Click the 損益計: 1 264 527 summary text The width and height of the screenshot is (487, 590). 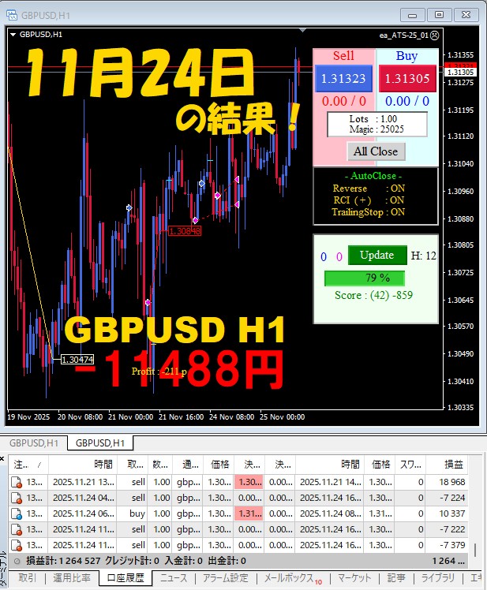point(63,561)
